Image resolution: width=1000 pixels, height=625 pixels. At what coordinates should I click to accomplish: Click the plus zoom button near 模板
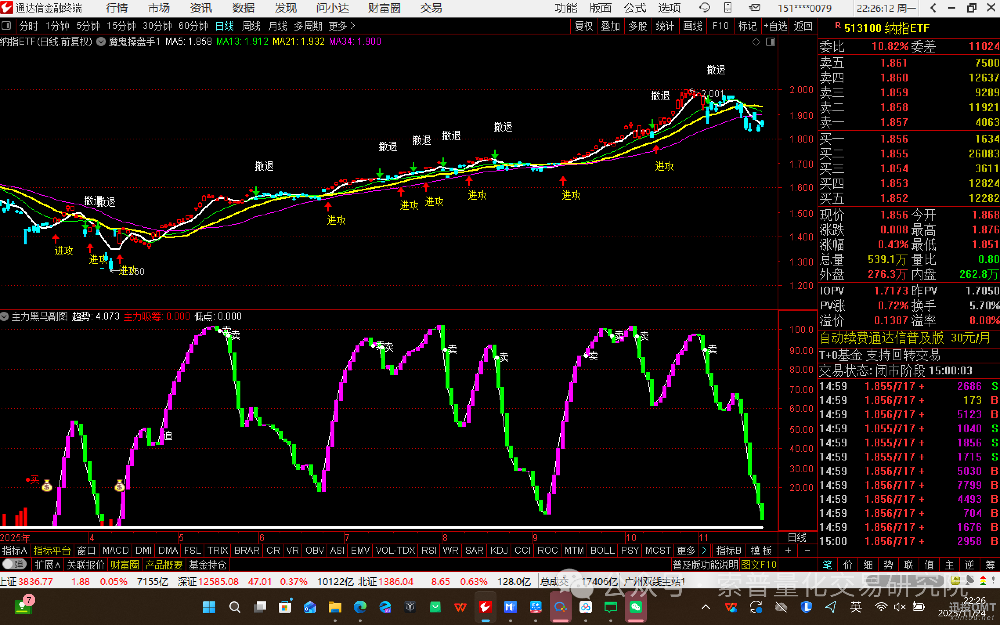click(788, 551)
